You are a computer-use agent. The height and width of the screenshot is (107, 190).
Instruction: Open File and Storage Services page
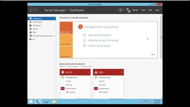(x=43, y=36)
